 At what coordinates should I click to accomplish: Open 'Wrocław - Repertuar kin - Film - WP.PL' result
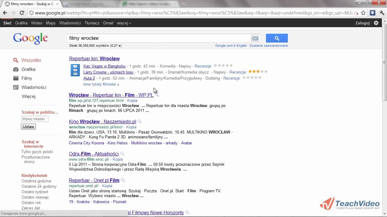pos(111,95)
